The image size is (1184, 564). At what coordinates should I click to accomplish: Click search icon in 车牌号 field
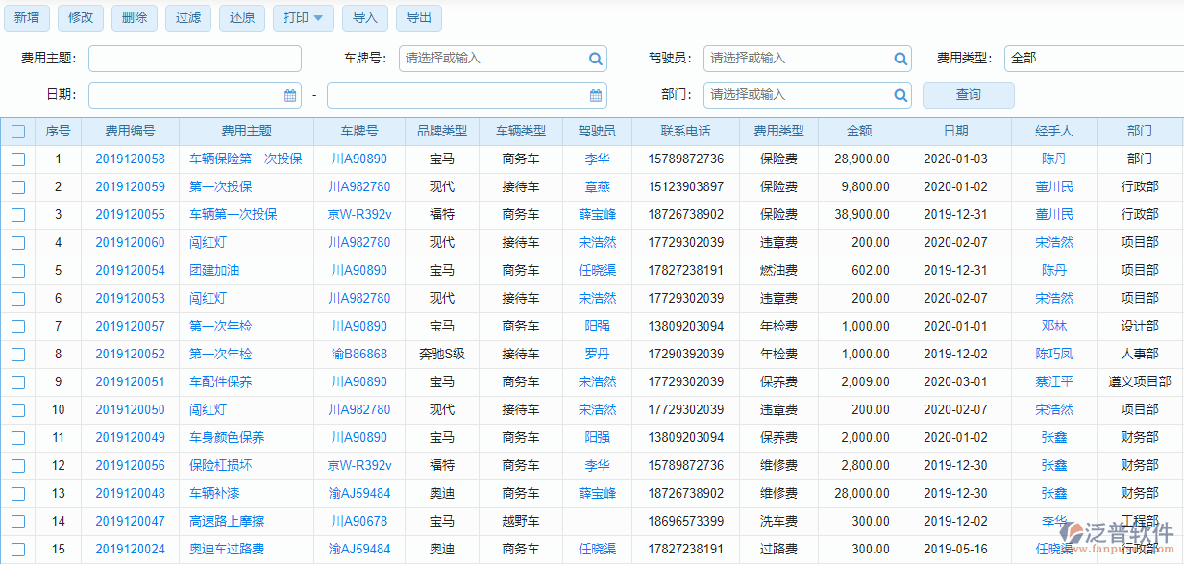[x=596, y=59]
